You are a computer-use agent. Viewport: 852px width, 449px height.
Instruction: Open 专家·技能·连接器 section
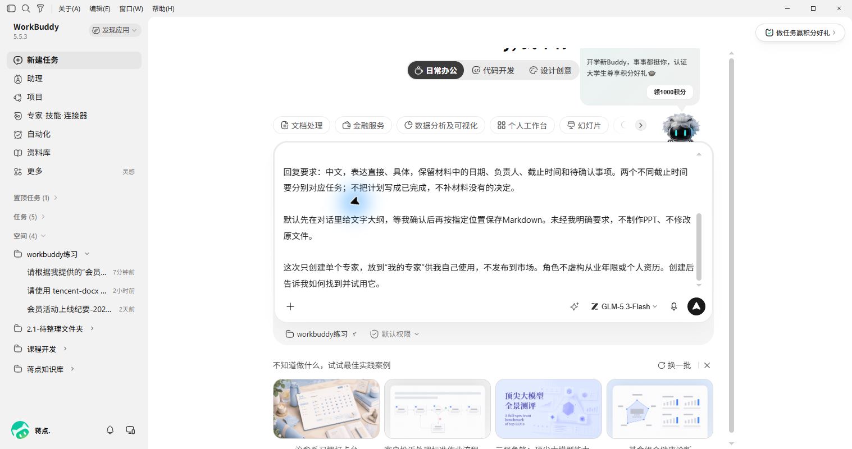[x=74, y=116]
